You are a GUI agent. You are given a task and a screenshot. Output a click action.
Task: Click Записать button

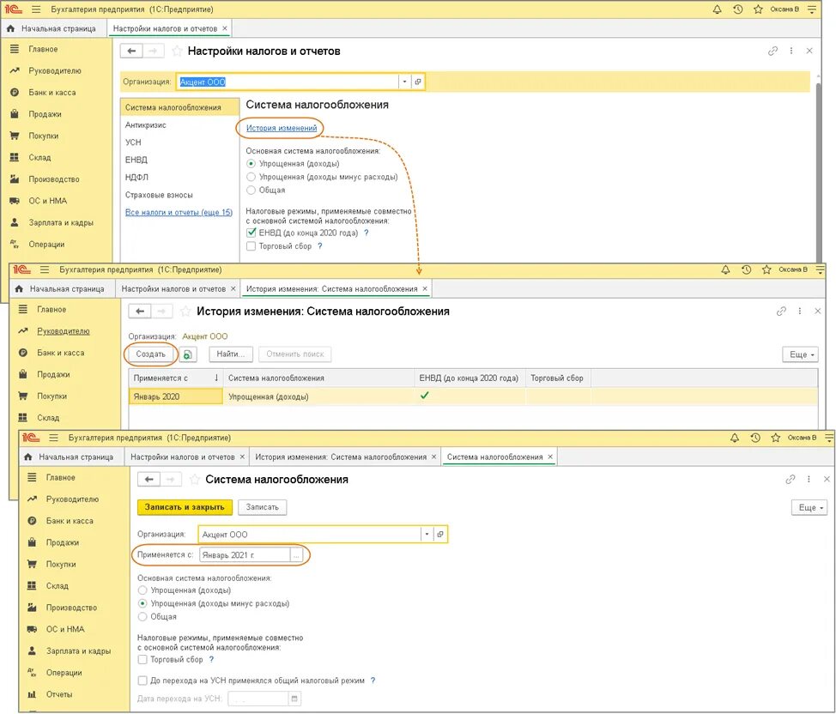click(263, 507)
